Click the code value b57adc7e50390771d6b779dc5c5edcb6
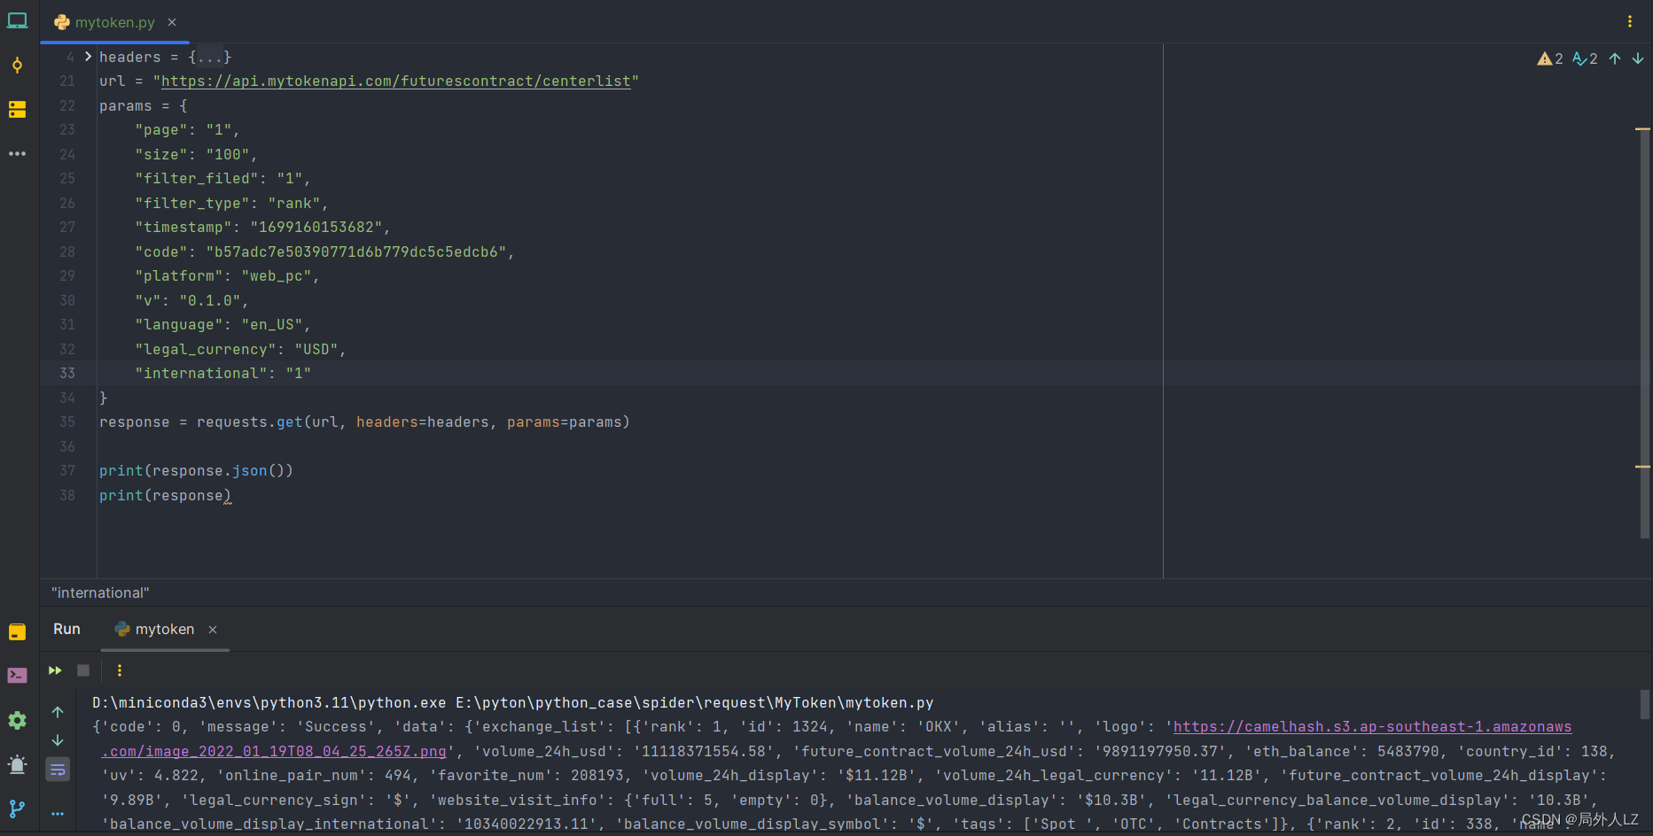1653x836 pixels. (x=356, y=252)
